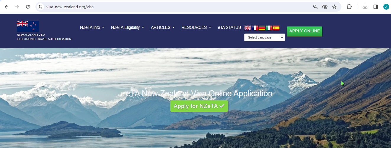Choose the German flag language option
This screenshot has width=391, height=148.
[x=262, y=28]
